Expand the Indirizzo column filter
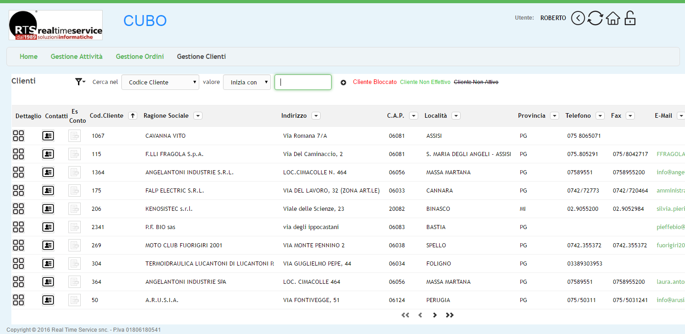Image resolution: width=685 pixels, height=334 pixels. tap(316, 116)
